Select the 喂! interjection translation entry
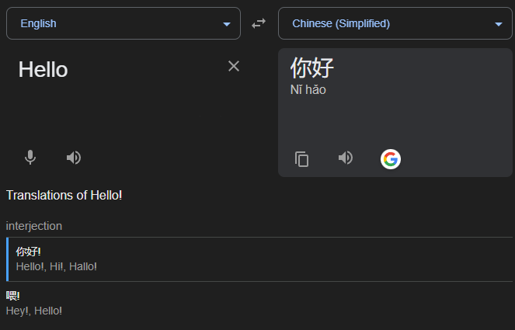This screenshot has height=330, width=515. tap(13, 296)
